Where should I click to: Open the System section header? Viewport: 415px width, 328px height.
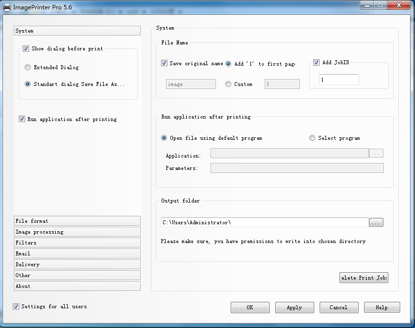coord(77,31)
